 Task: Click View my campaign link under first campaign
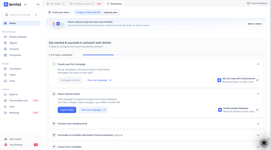[99, 80]
